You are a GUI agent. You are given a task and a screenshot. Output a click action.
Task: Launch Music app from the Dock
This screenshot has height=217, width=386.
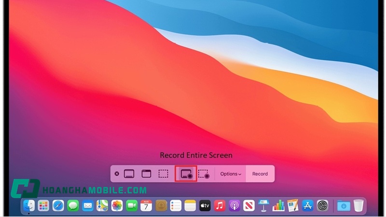tap(220, 206)
